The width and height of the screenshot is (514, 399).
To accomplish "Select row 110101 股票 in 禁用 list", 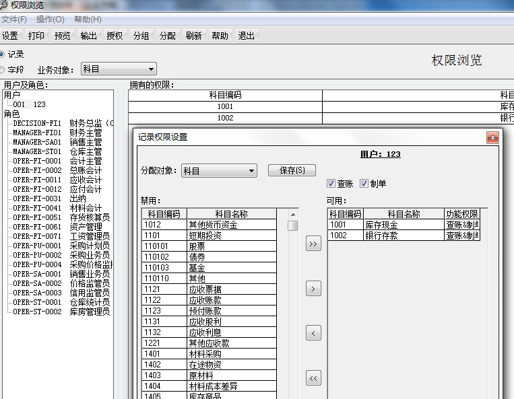I will pos(209,246).
